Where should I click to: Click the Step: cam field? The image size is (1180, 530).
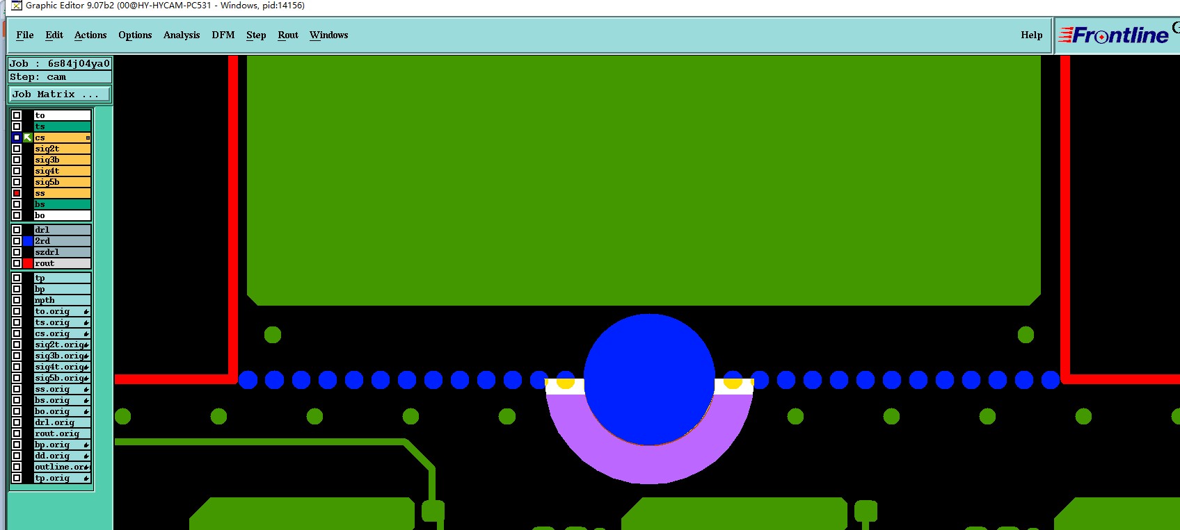coord(60,77)
